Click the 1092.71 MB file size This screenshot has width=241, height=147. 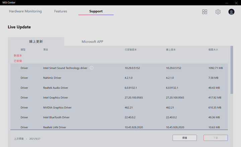point(216,68)
